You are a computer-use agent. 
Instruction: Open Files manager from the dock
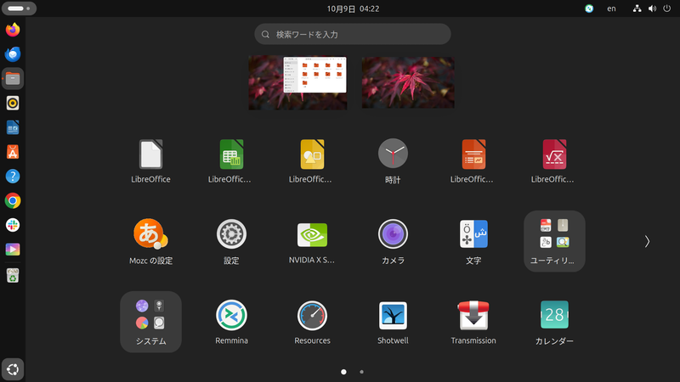[13, 79]
